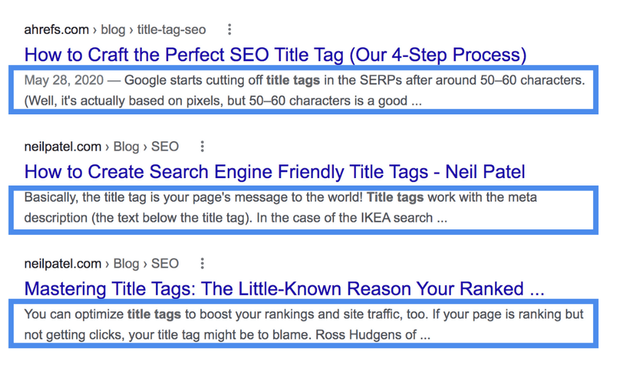
Task: Click bold "title tags" in the Ross Hudgens snippet
Action: [x=154, y=315]
